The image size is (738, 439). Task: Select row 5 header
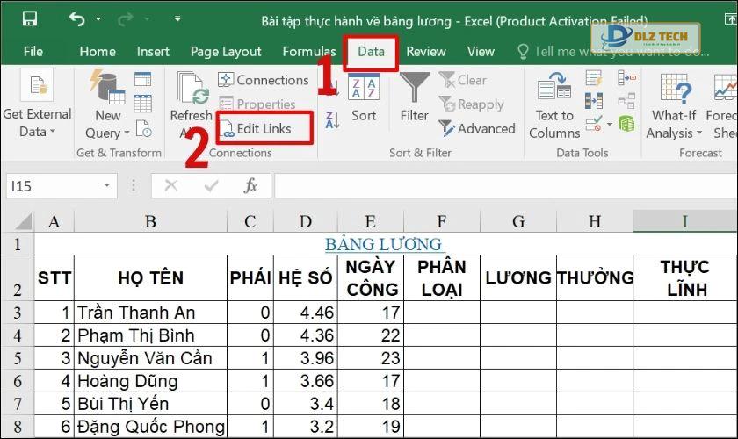pos(18,358)
